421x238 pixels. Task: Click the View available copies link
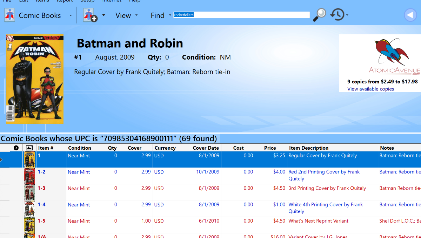pos(370,89)
